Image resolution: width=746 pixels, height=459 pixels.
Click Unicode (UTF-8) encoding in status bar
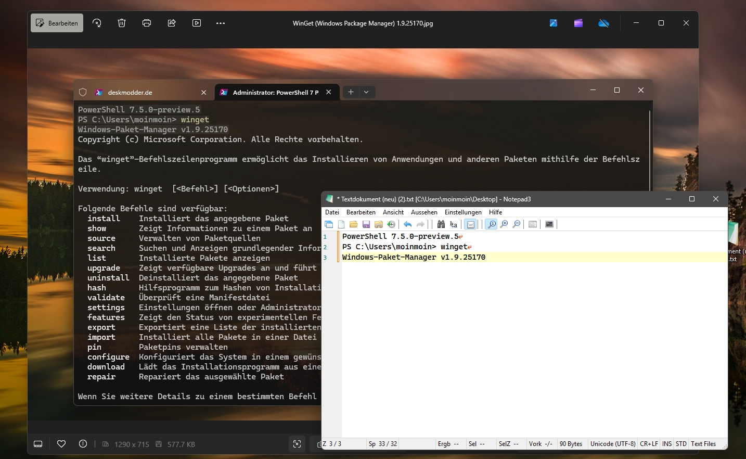[613, 444]
